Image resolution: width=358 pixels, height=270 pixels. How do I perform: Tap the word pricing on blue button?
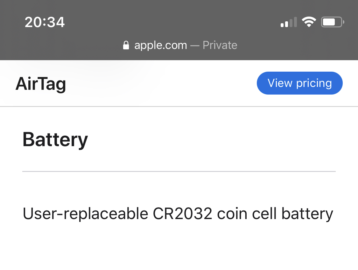pyautogui.click(x=314, y=83)
